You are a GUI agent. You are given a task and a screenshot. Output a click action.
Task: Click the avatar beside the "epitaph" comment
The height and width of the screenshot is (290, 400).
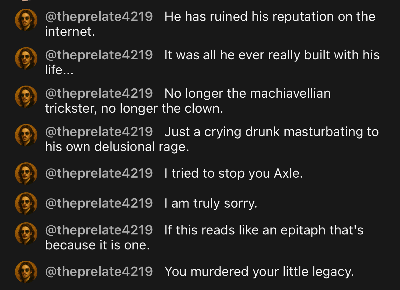click(x=26, y=233)
